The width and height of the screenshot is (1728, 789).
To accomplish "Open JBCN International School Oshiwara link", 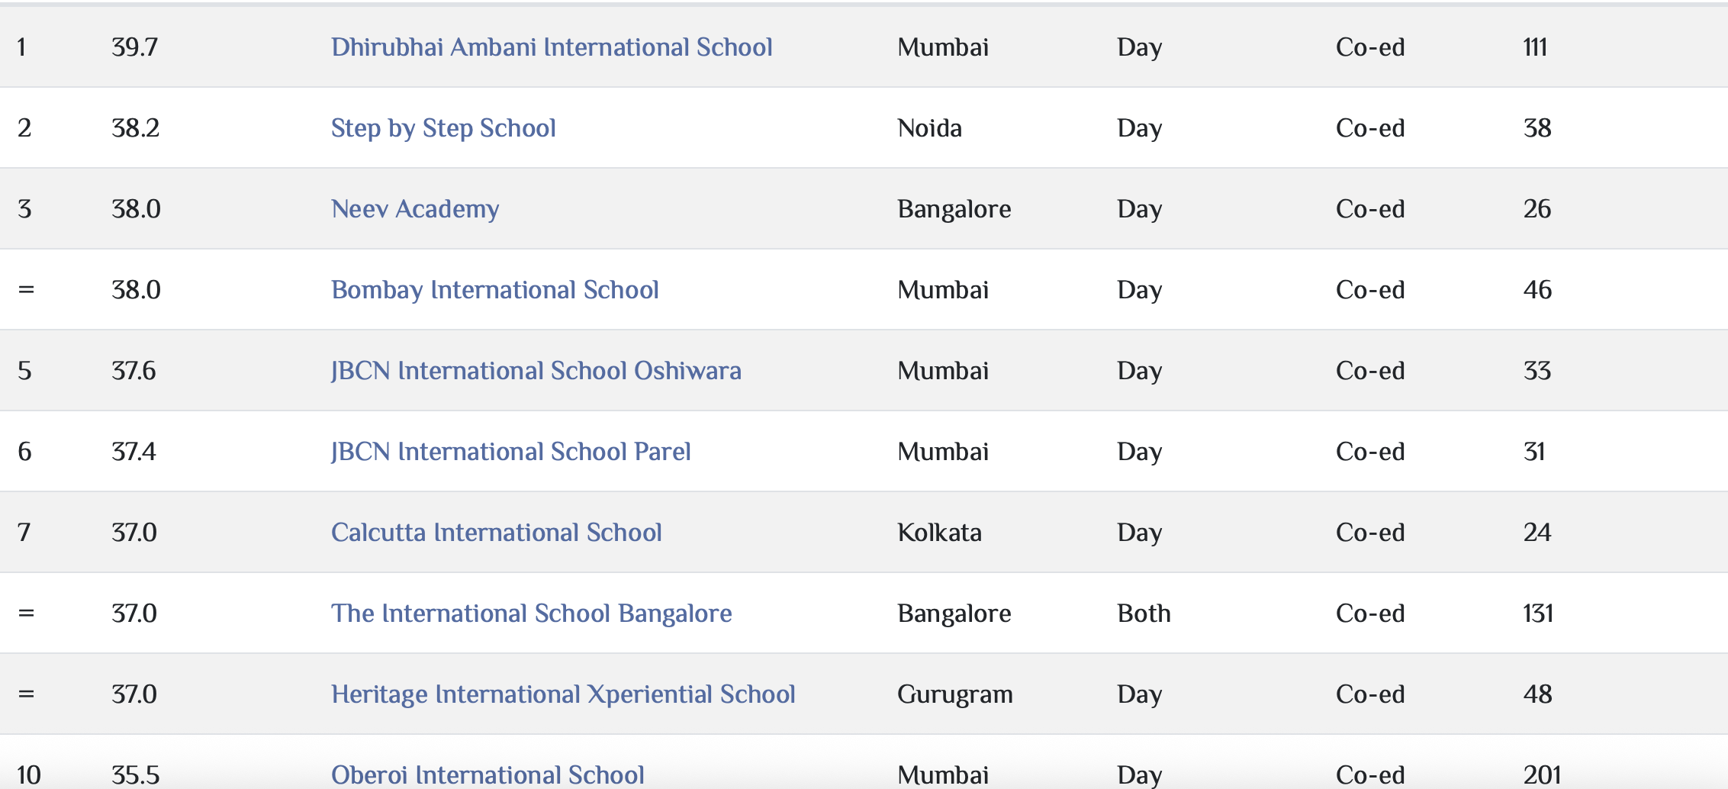I will pyautogui.click(x=536, y=371).
